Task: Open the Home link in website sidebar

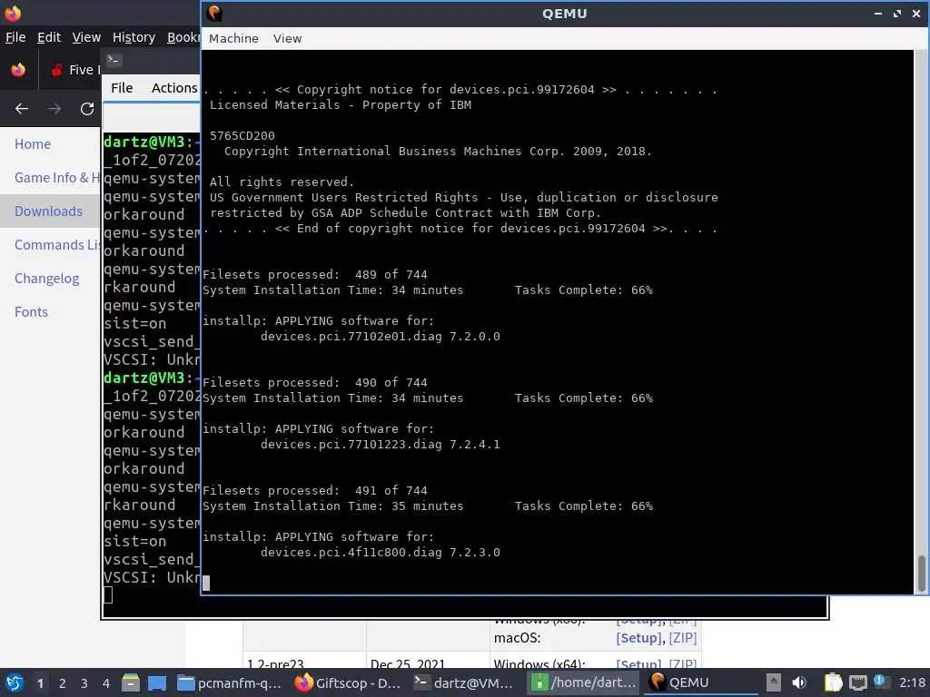Action: [33, 144]
